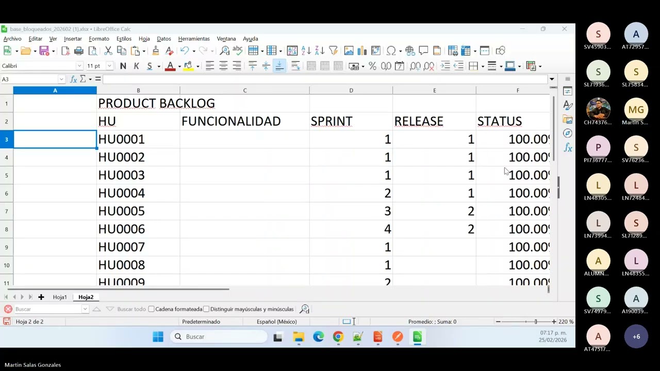
Task: Click the Insert Image icon
Action: click(349, 50)
